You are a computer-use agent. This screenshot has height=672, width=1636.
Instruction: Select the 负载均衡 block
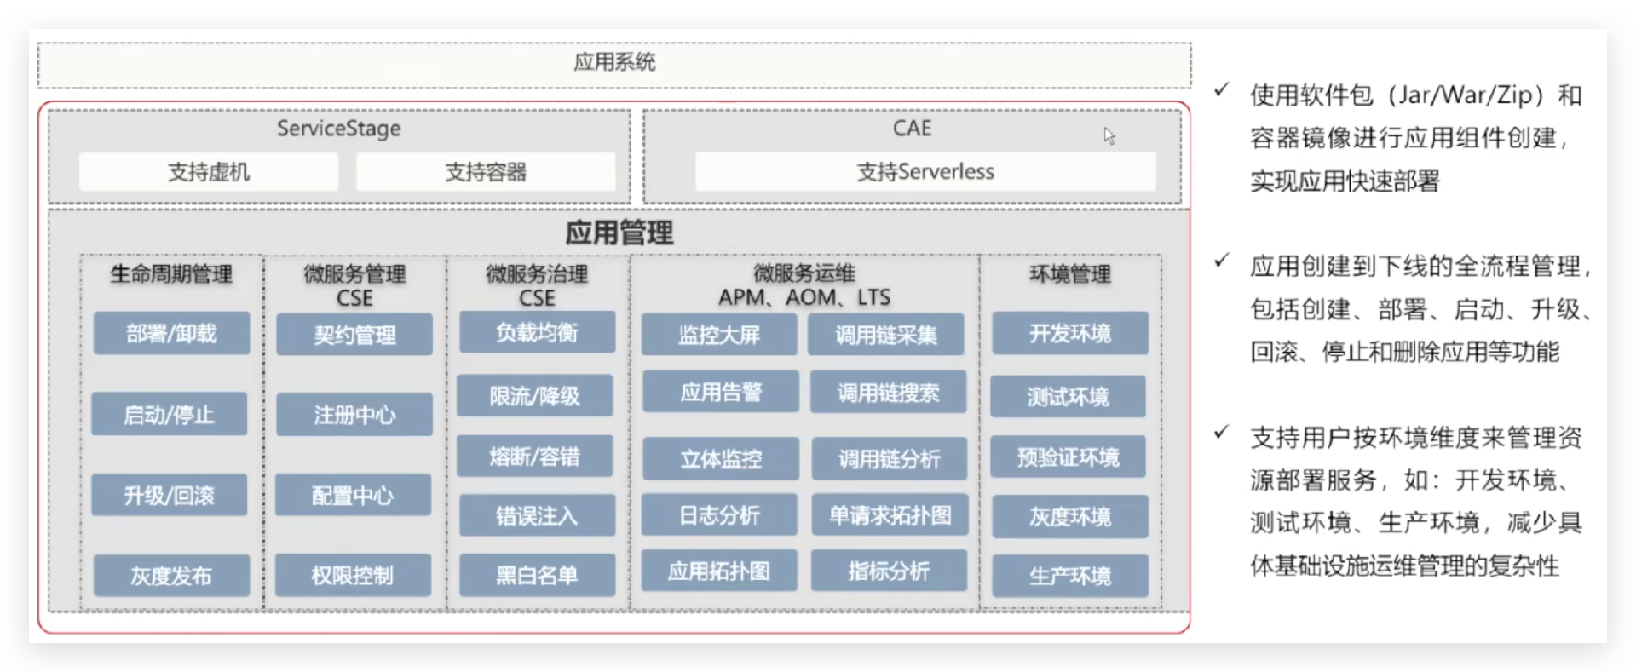click(537, 332)
